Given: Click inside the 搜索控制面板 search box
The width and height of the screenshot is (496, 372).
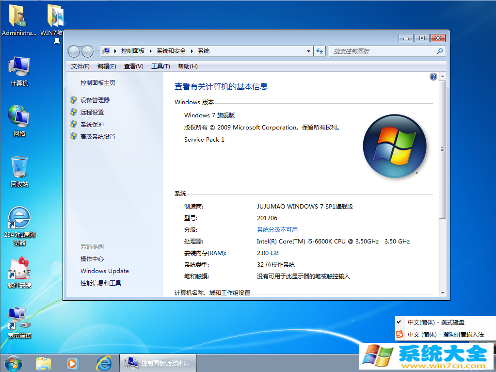Looking at the screenshot, I should pyautogui.click(x=383, y=51).
